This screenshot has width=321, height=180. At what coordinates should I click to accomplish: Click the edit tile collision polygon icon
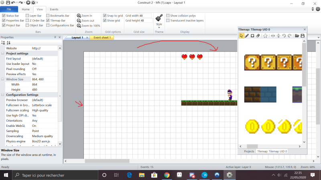click(265, 36)
